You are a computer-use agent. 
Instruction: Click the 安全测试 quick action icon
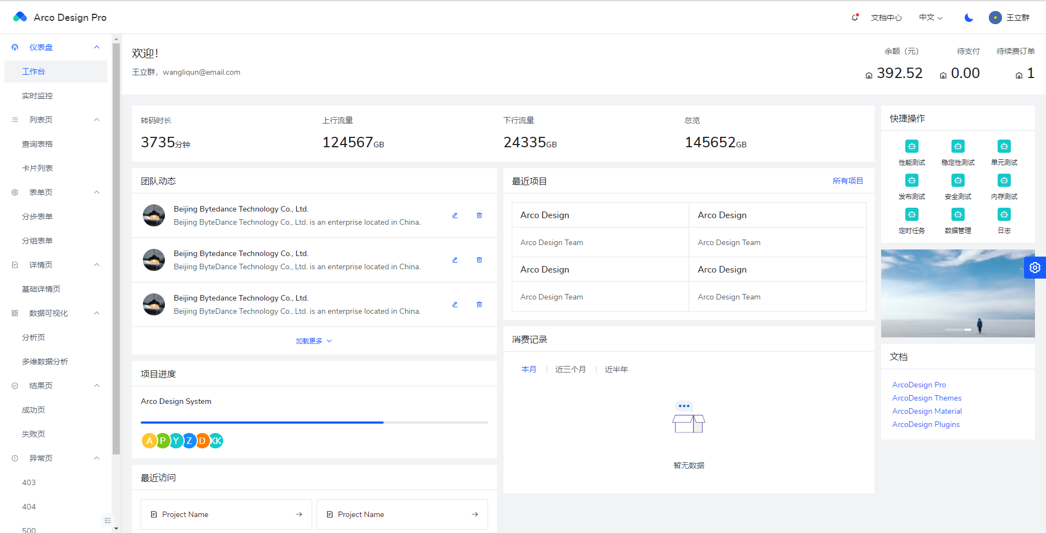pyautogui.click(x=958, y=180)
